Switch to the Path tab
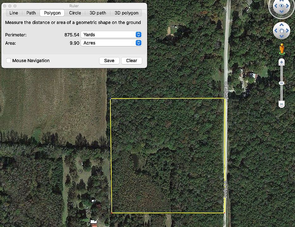Viewport: 295px width, 227px height. tap(31, 13)
